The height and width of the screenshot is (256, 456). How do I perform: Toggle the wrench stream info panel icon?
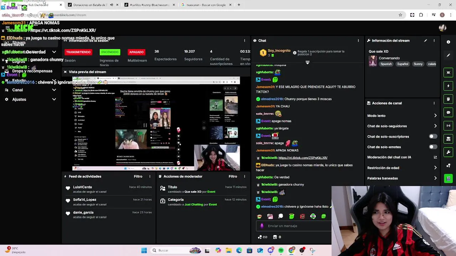448,152
